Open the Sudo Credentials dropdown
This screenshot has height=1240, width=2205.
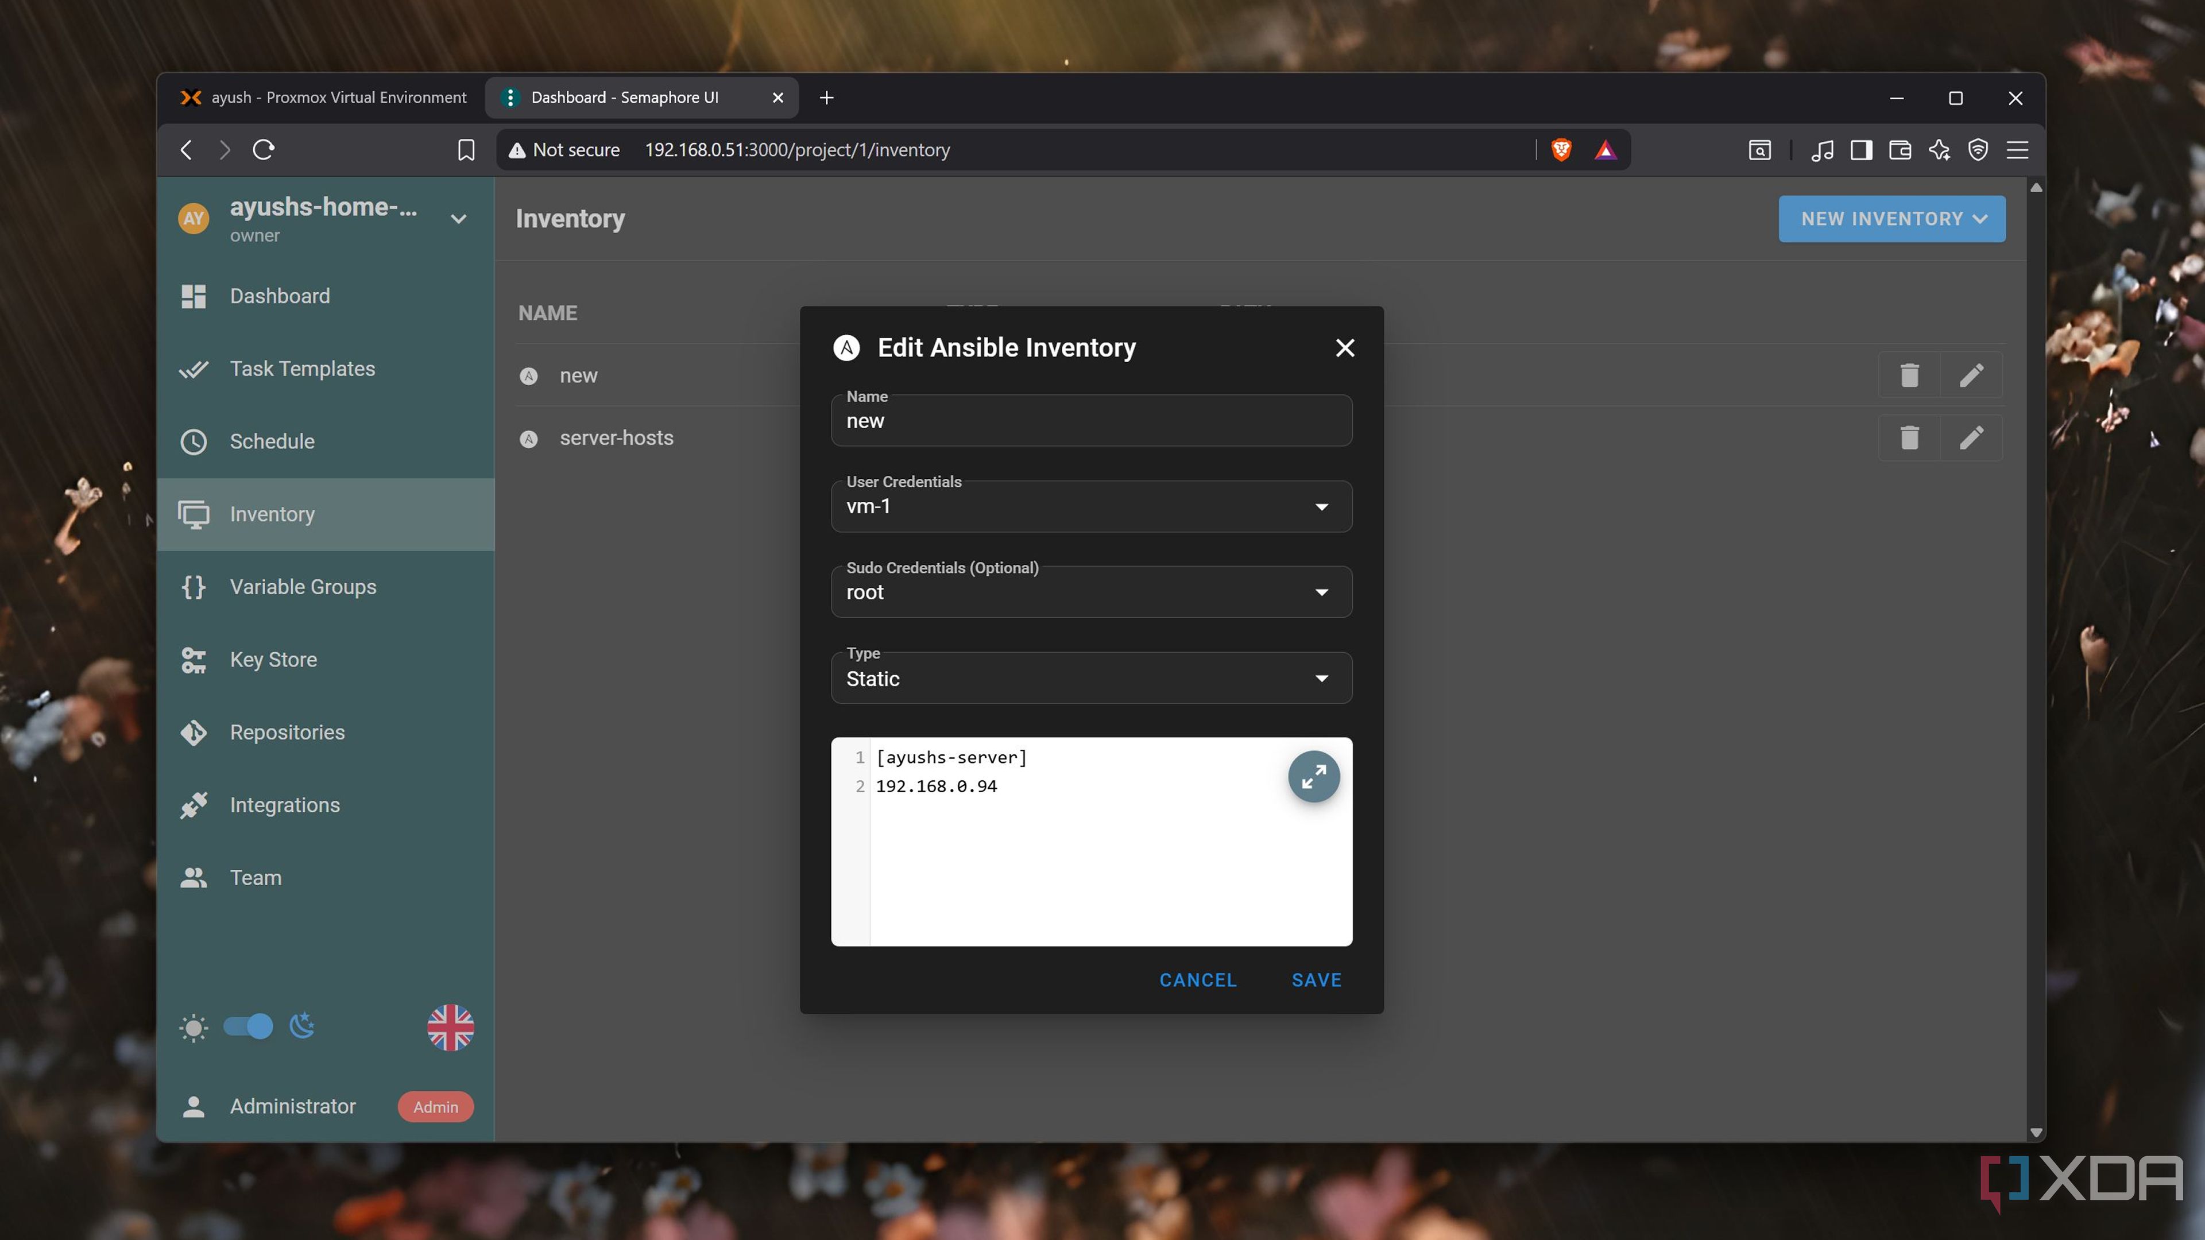1092,592
